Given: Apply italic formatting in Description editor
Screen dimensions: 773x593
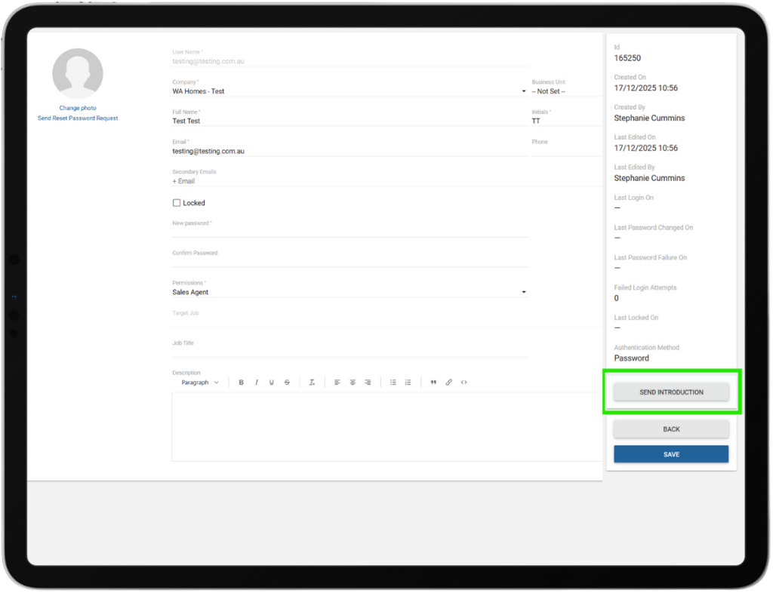Looking at the screenshot, I should pos(257,383).
